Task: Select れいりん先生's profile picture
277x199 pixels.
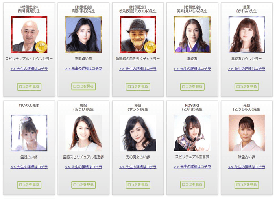Action: 29,133
